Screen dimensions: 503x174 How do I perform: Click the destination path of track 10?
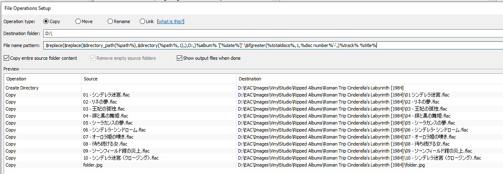tap(359, 158)
